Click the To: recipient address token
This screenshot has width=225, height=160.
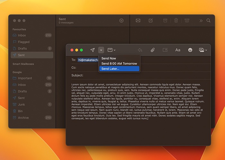pyautogui.click(x=88, y=60)
